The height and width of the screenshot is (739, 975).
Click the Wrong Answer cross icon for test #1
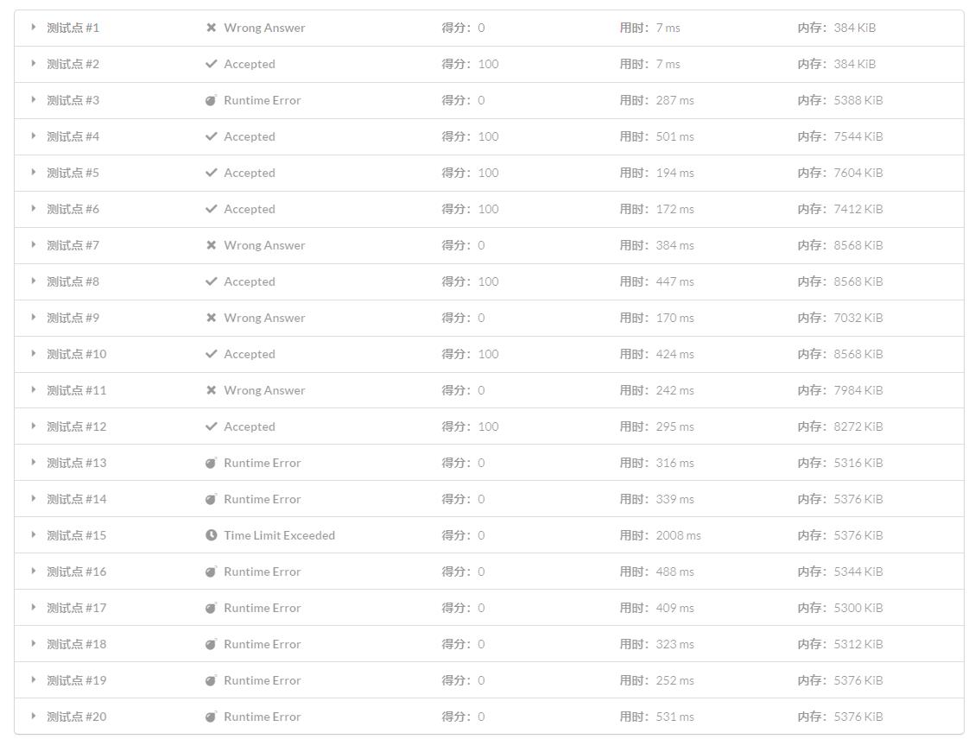point(212,28)
